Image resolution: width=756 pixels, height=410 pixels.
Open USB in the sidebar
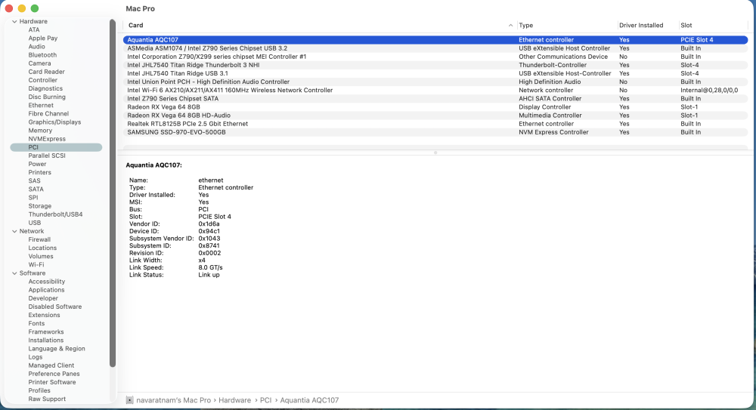(34, 223)
